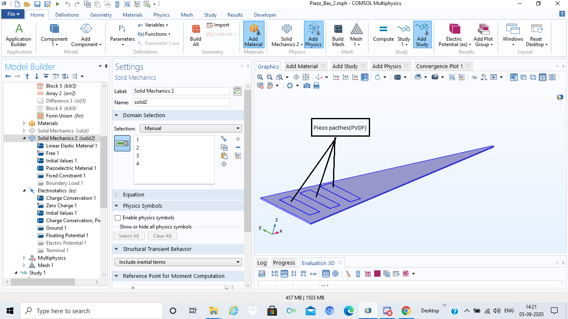568x319 pixels.
Task: Toggle the Activate Selection switch
Action: [x=122, y=143]
